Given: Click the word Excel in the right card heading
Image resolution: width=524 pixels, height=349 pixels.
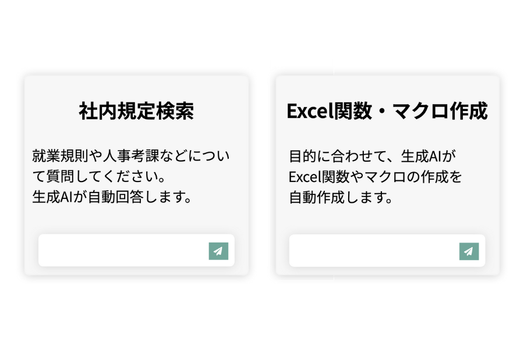Looking at the screenshot, I should (x=307, y=111).
